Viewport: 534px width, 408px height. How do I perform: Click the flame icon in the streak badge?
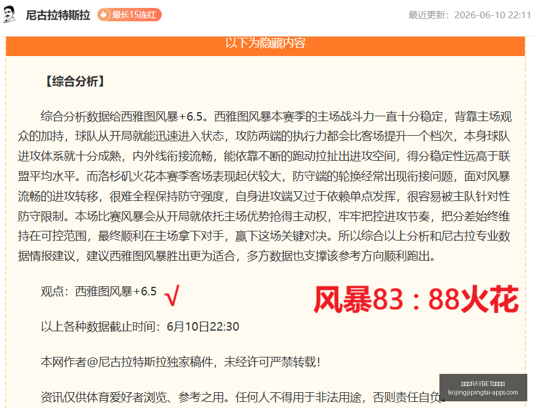104,15
